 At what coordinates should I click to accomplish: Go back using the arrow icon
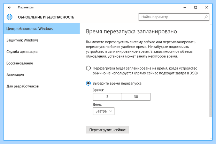coord(9,7)
